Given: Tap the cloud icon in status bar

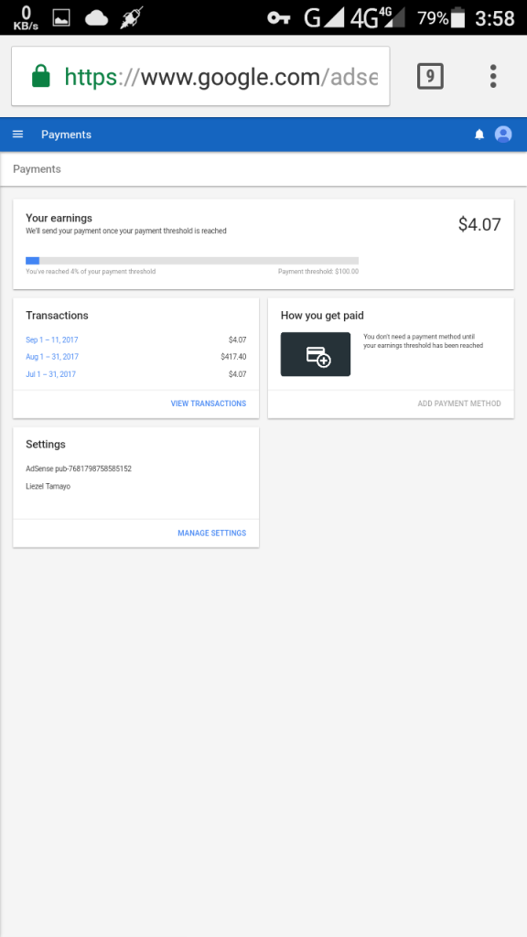Looking at the screenshot, I should click(x=96, y=18).
